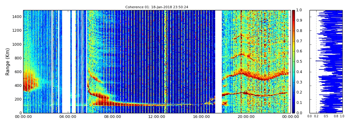Click the colorbar 0.7 tick label

click(x=299, y=41)
